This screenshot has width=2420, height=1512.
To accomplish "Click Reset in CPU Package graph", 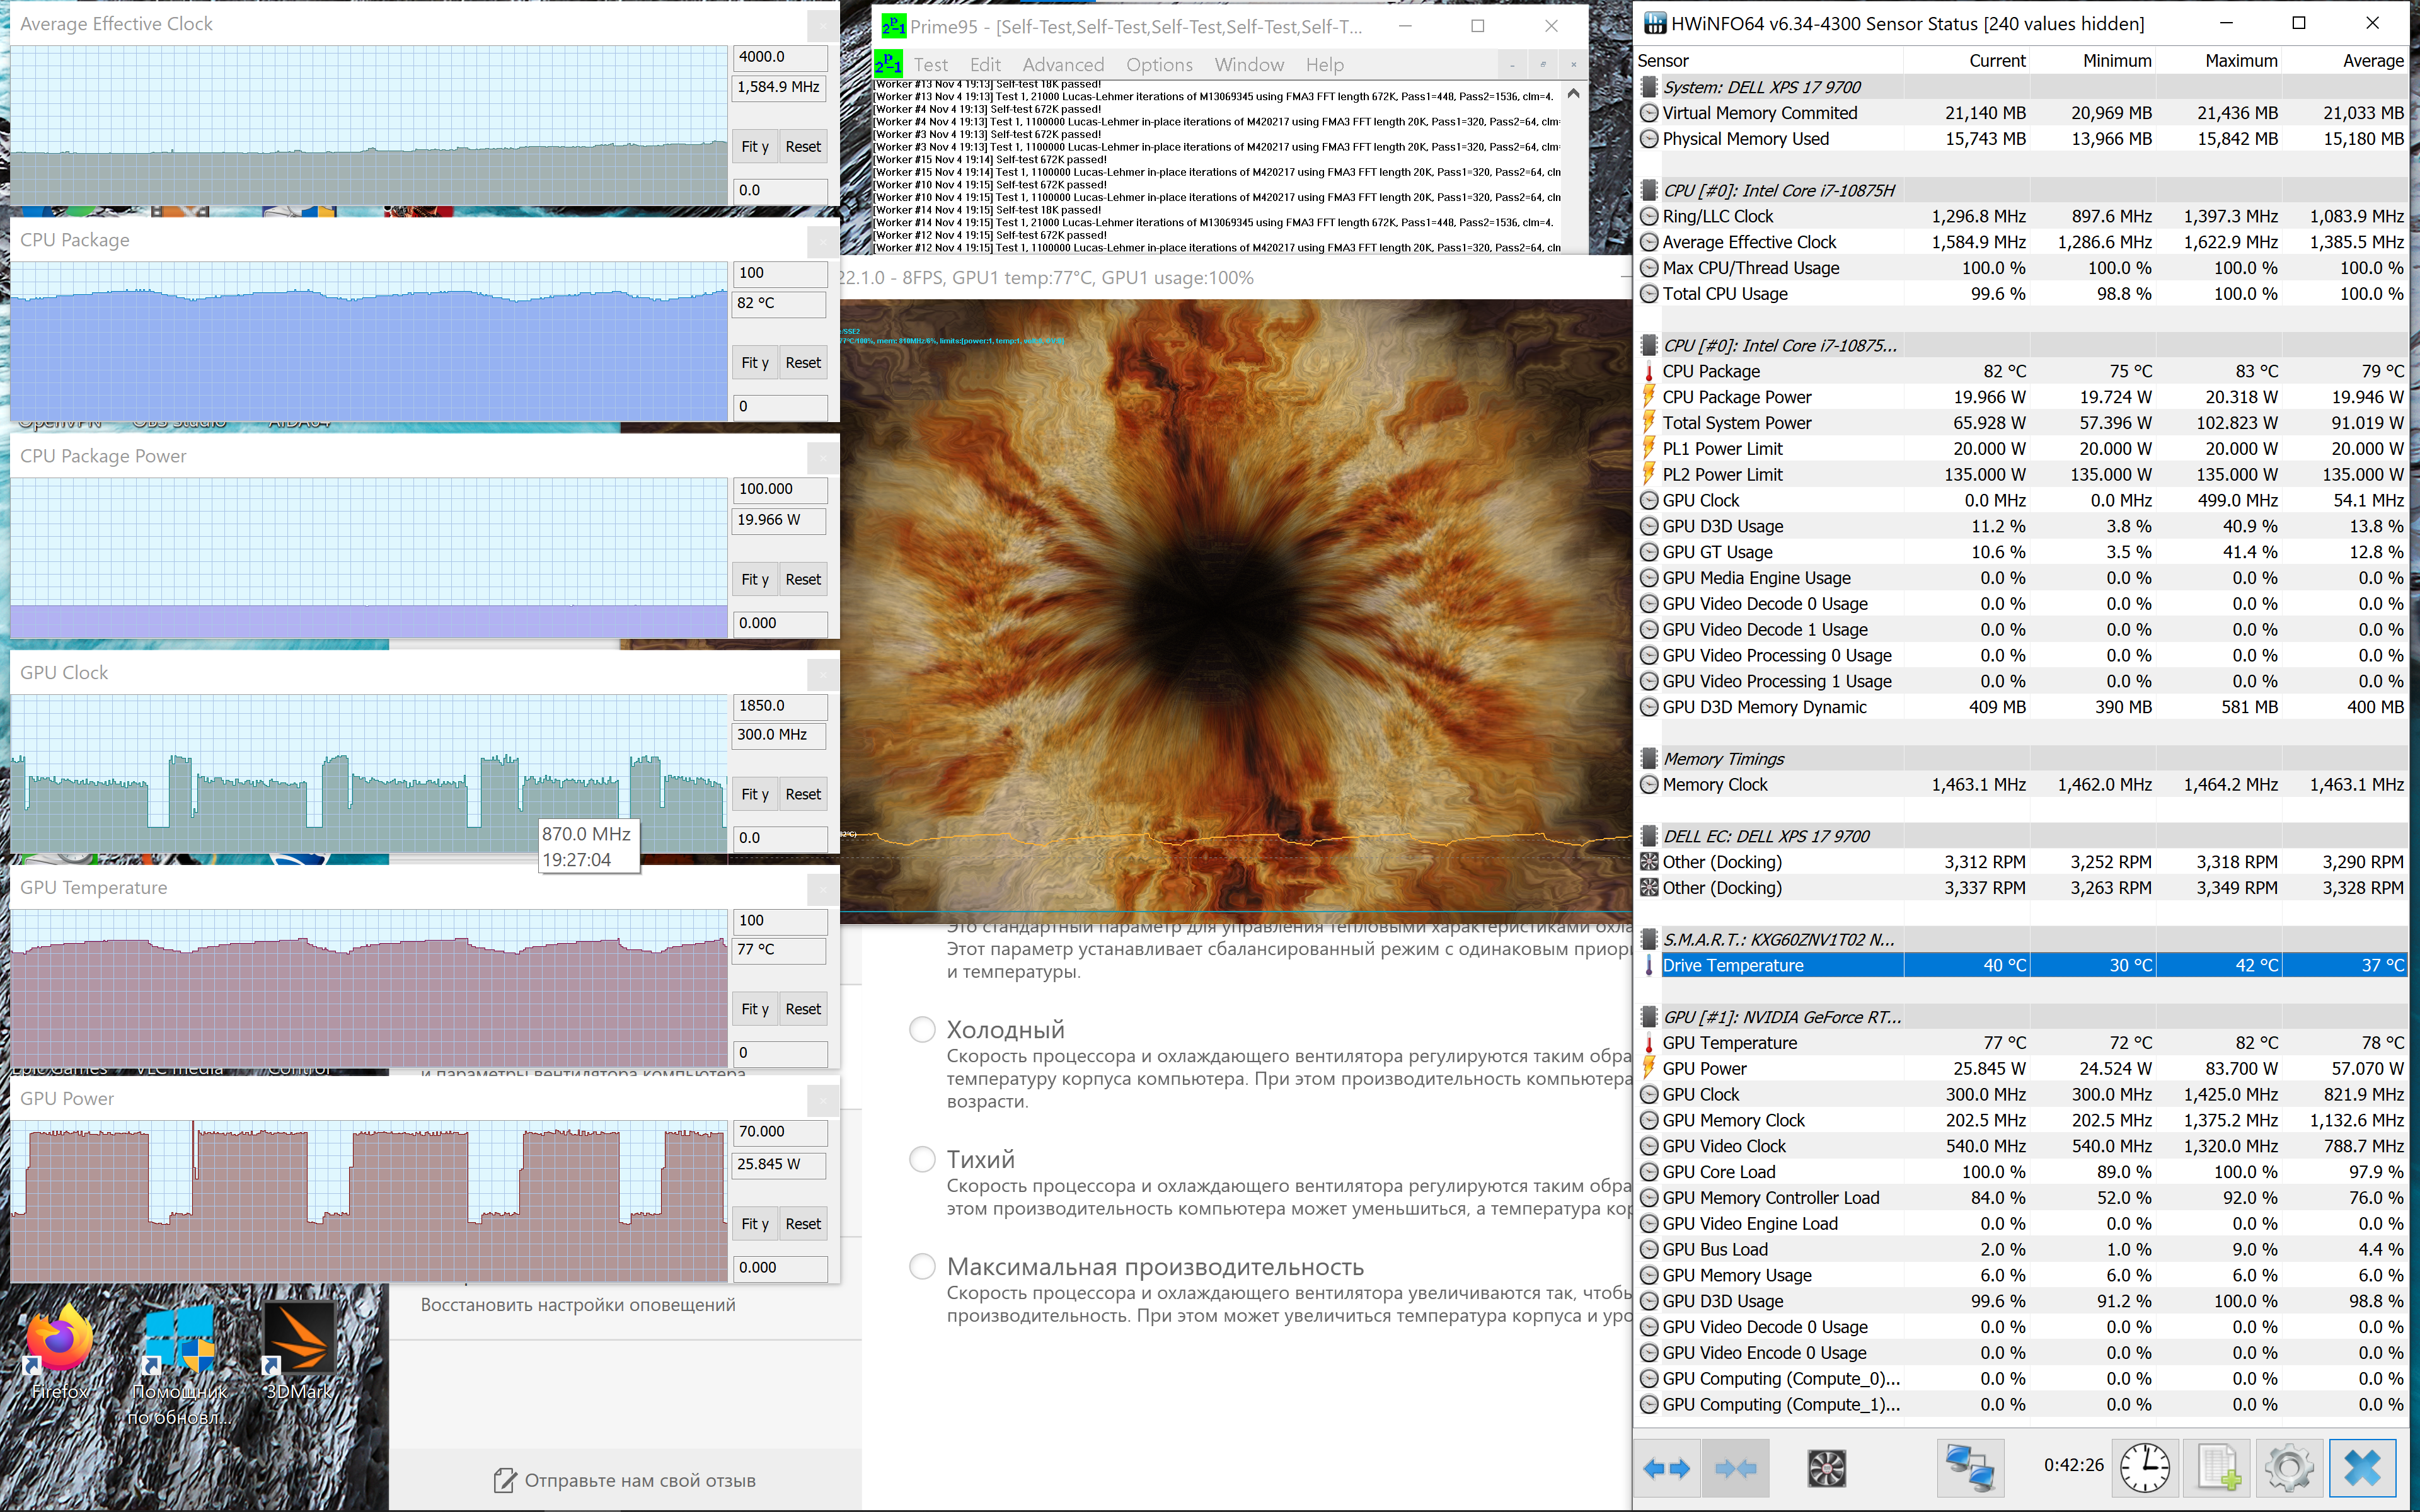I will pos(803,363).
